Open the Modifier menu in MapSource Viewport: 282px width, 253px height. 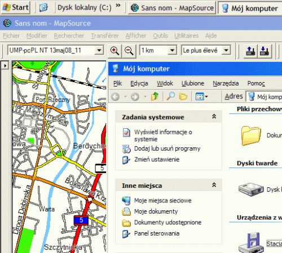[37, 35]
